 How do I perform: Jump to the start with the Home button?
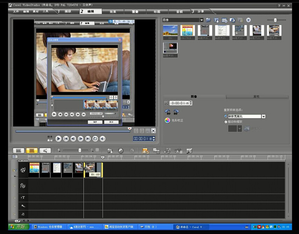[x=66, y=139]
